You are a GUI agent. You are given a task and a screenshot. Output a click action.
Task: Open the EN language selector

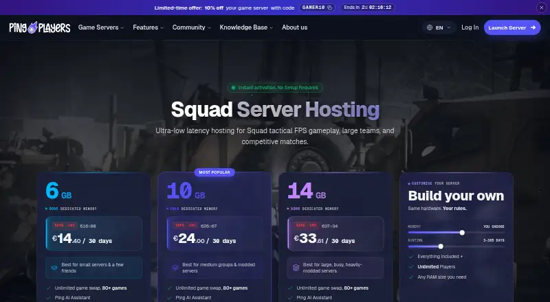(439, 27)
